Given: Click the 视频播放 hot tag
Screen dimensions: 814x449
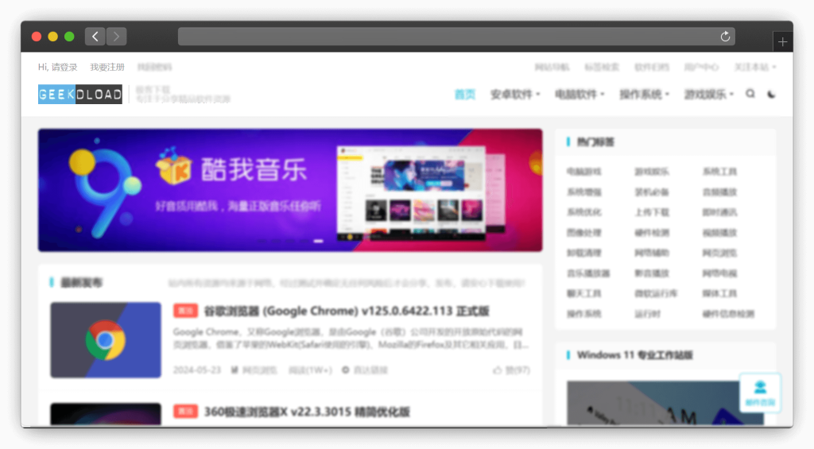Looking at the screenshot, I should (719, 233).
